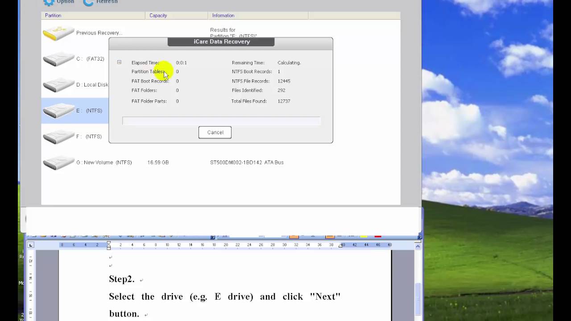Click the value 292

(x=281, y=91)
